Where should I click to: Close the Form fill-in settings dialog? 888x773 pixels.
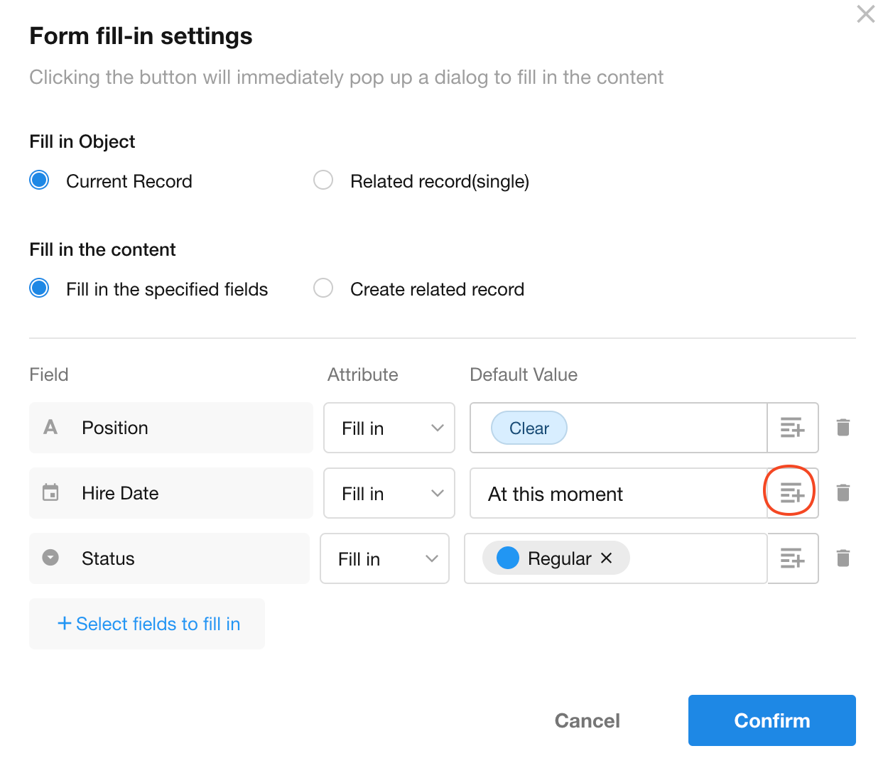click(x=865, y=14)
